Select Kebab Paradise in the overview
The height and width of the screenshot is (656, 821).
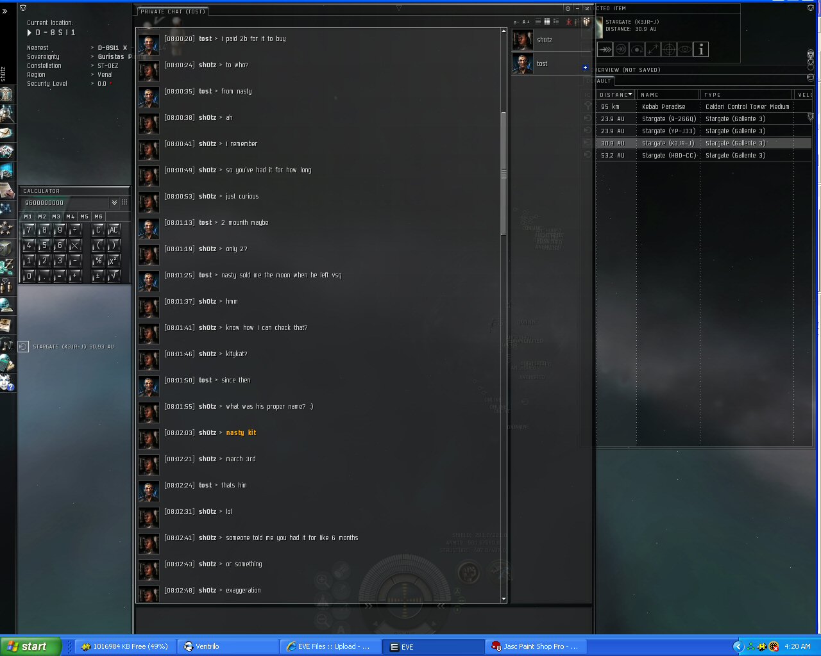704,106
